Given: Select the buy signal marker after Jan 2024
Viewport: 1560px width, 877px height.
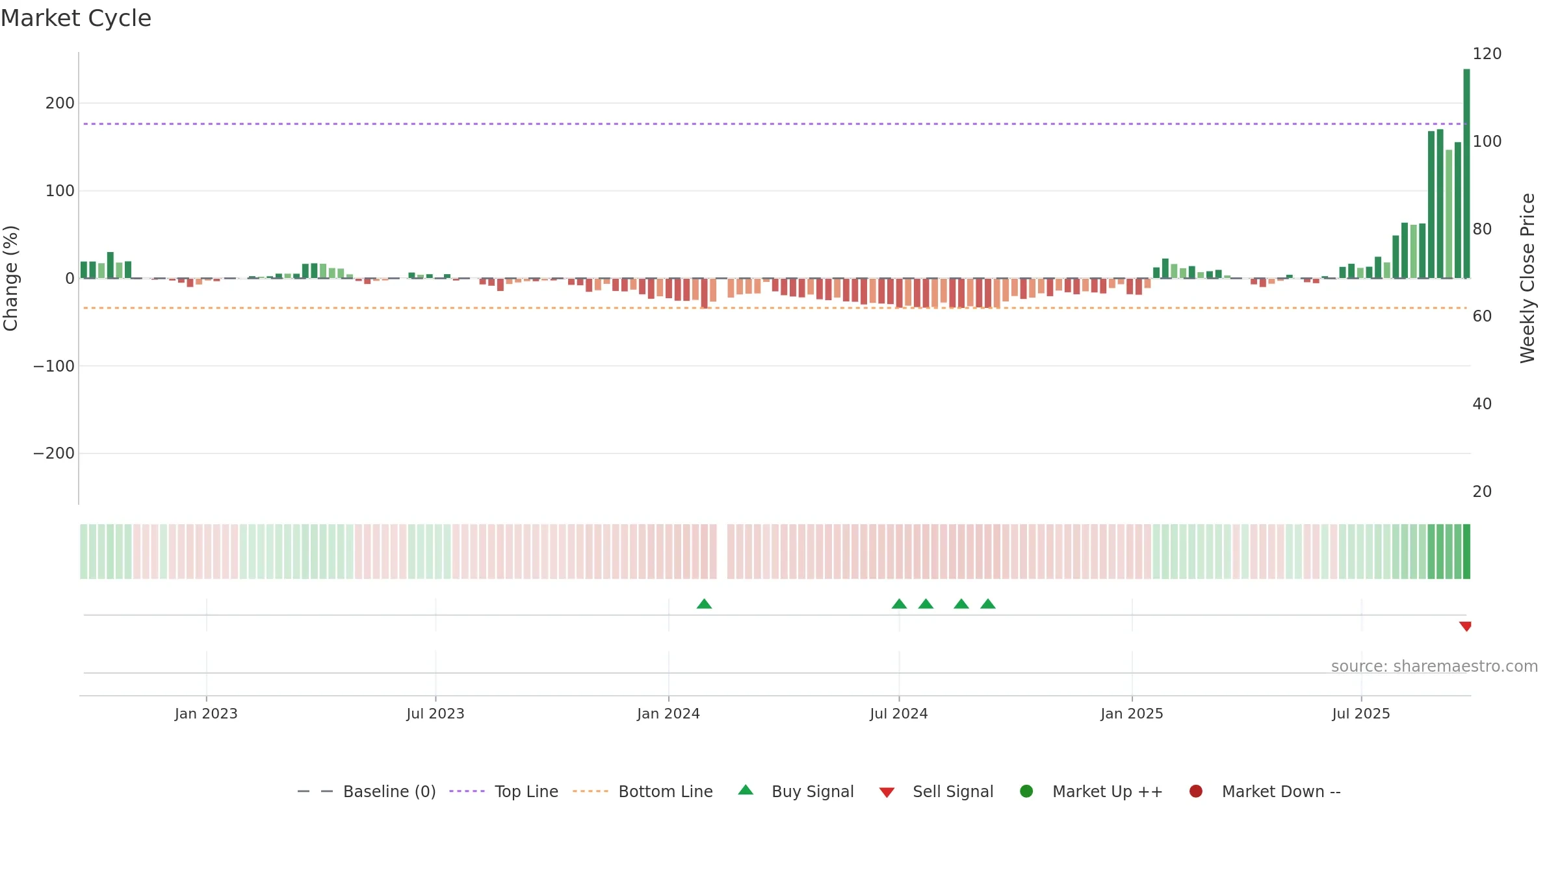Looking at the screenshot, I should coord(704,604).
